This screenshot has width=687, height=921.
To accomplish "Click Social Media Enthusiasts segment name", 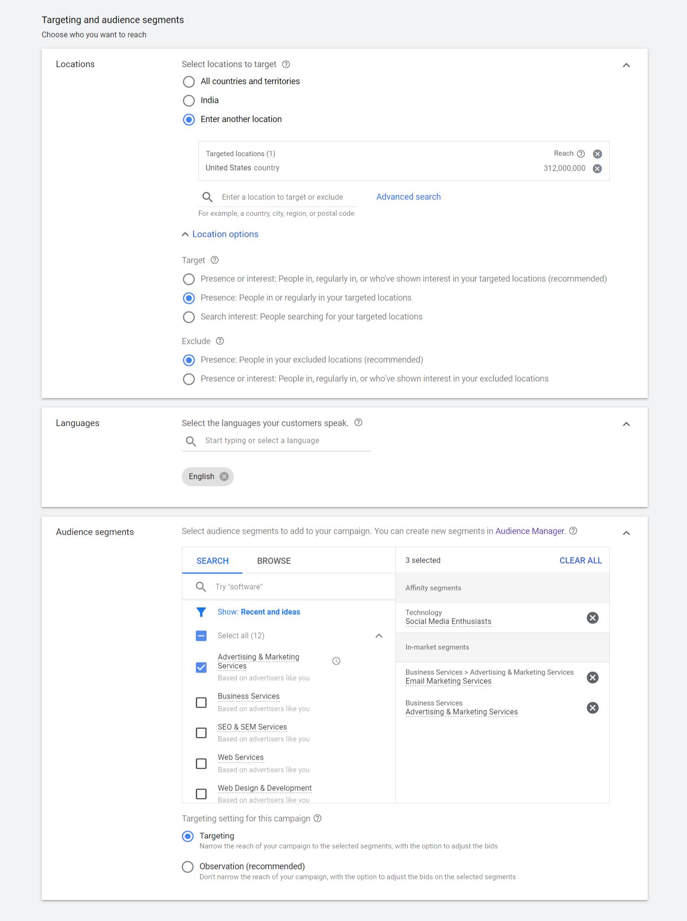I will coord(448,621).
